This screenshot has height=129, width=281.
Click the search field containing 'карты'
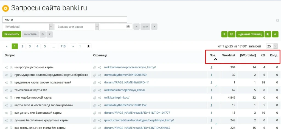click(x=64, y=19)
